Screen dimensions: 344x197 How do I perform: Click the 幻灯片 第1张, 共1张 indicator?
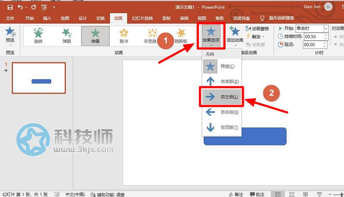coord(25,194)
